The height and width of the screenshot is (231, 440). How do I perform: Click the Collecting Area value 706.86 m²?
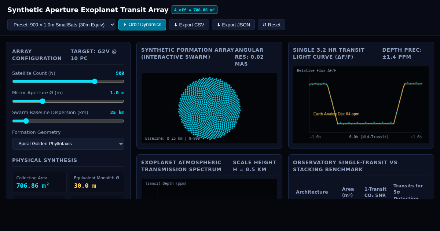point(33,186)
